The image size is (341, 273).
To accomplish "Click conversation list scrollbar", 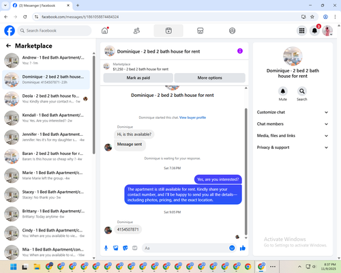I will [x=93, y=104].
